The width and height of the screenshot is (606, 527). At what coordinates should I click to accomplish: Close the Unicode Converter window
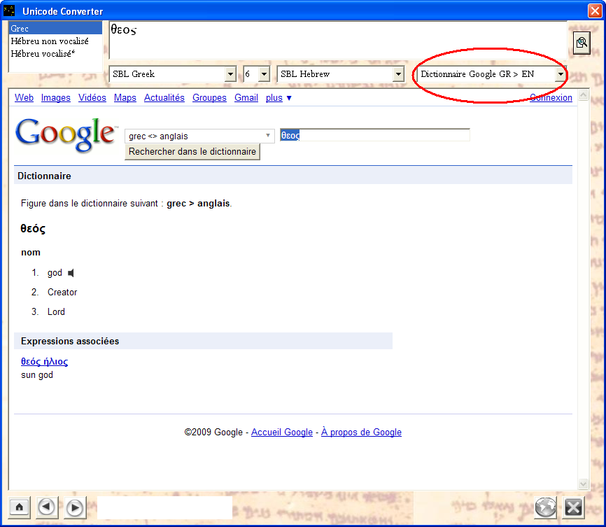tap(595, 10)
